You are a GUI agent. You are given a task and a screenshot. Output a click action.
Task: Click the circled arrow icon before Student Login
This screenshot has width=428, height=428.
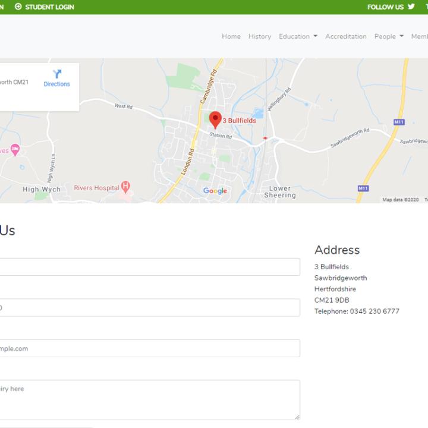pos(18,7)
